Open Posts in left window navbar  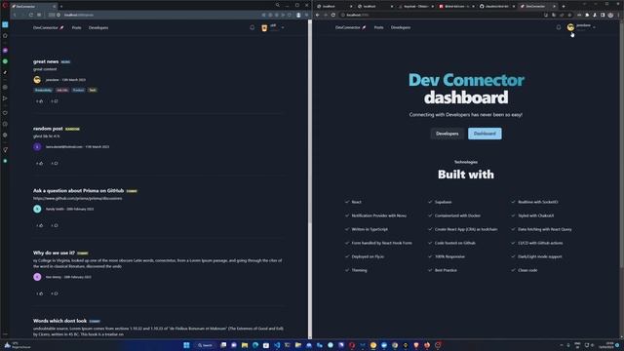tap(76, 28)
